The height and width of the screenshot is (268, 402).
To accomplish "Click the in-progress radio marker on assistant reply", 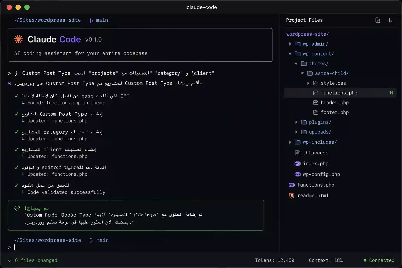I will tap(10, 83).
